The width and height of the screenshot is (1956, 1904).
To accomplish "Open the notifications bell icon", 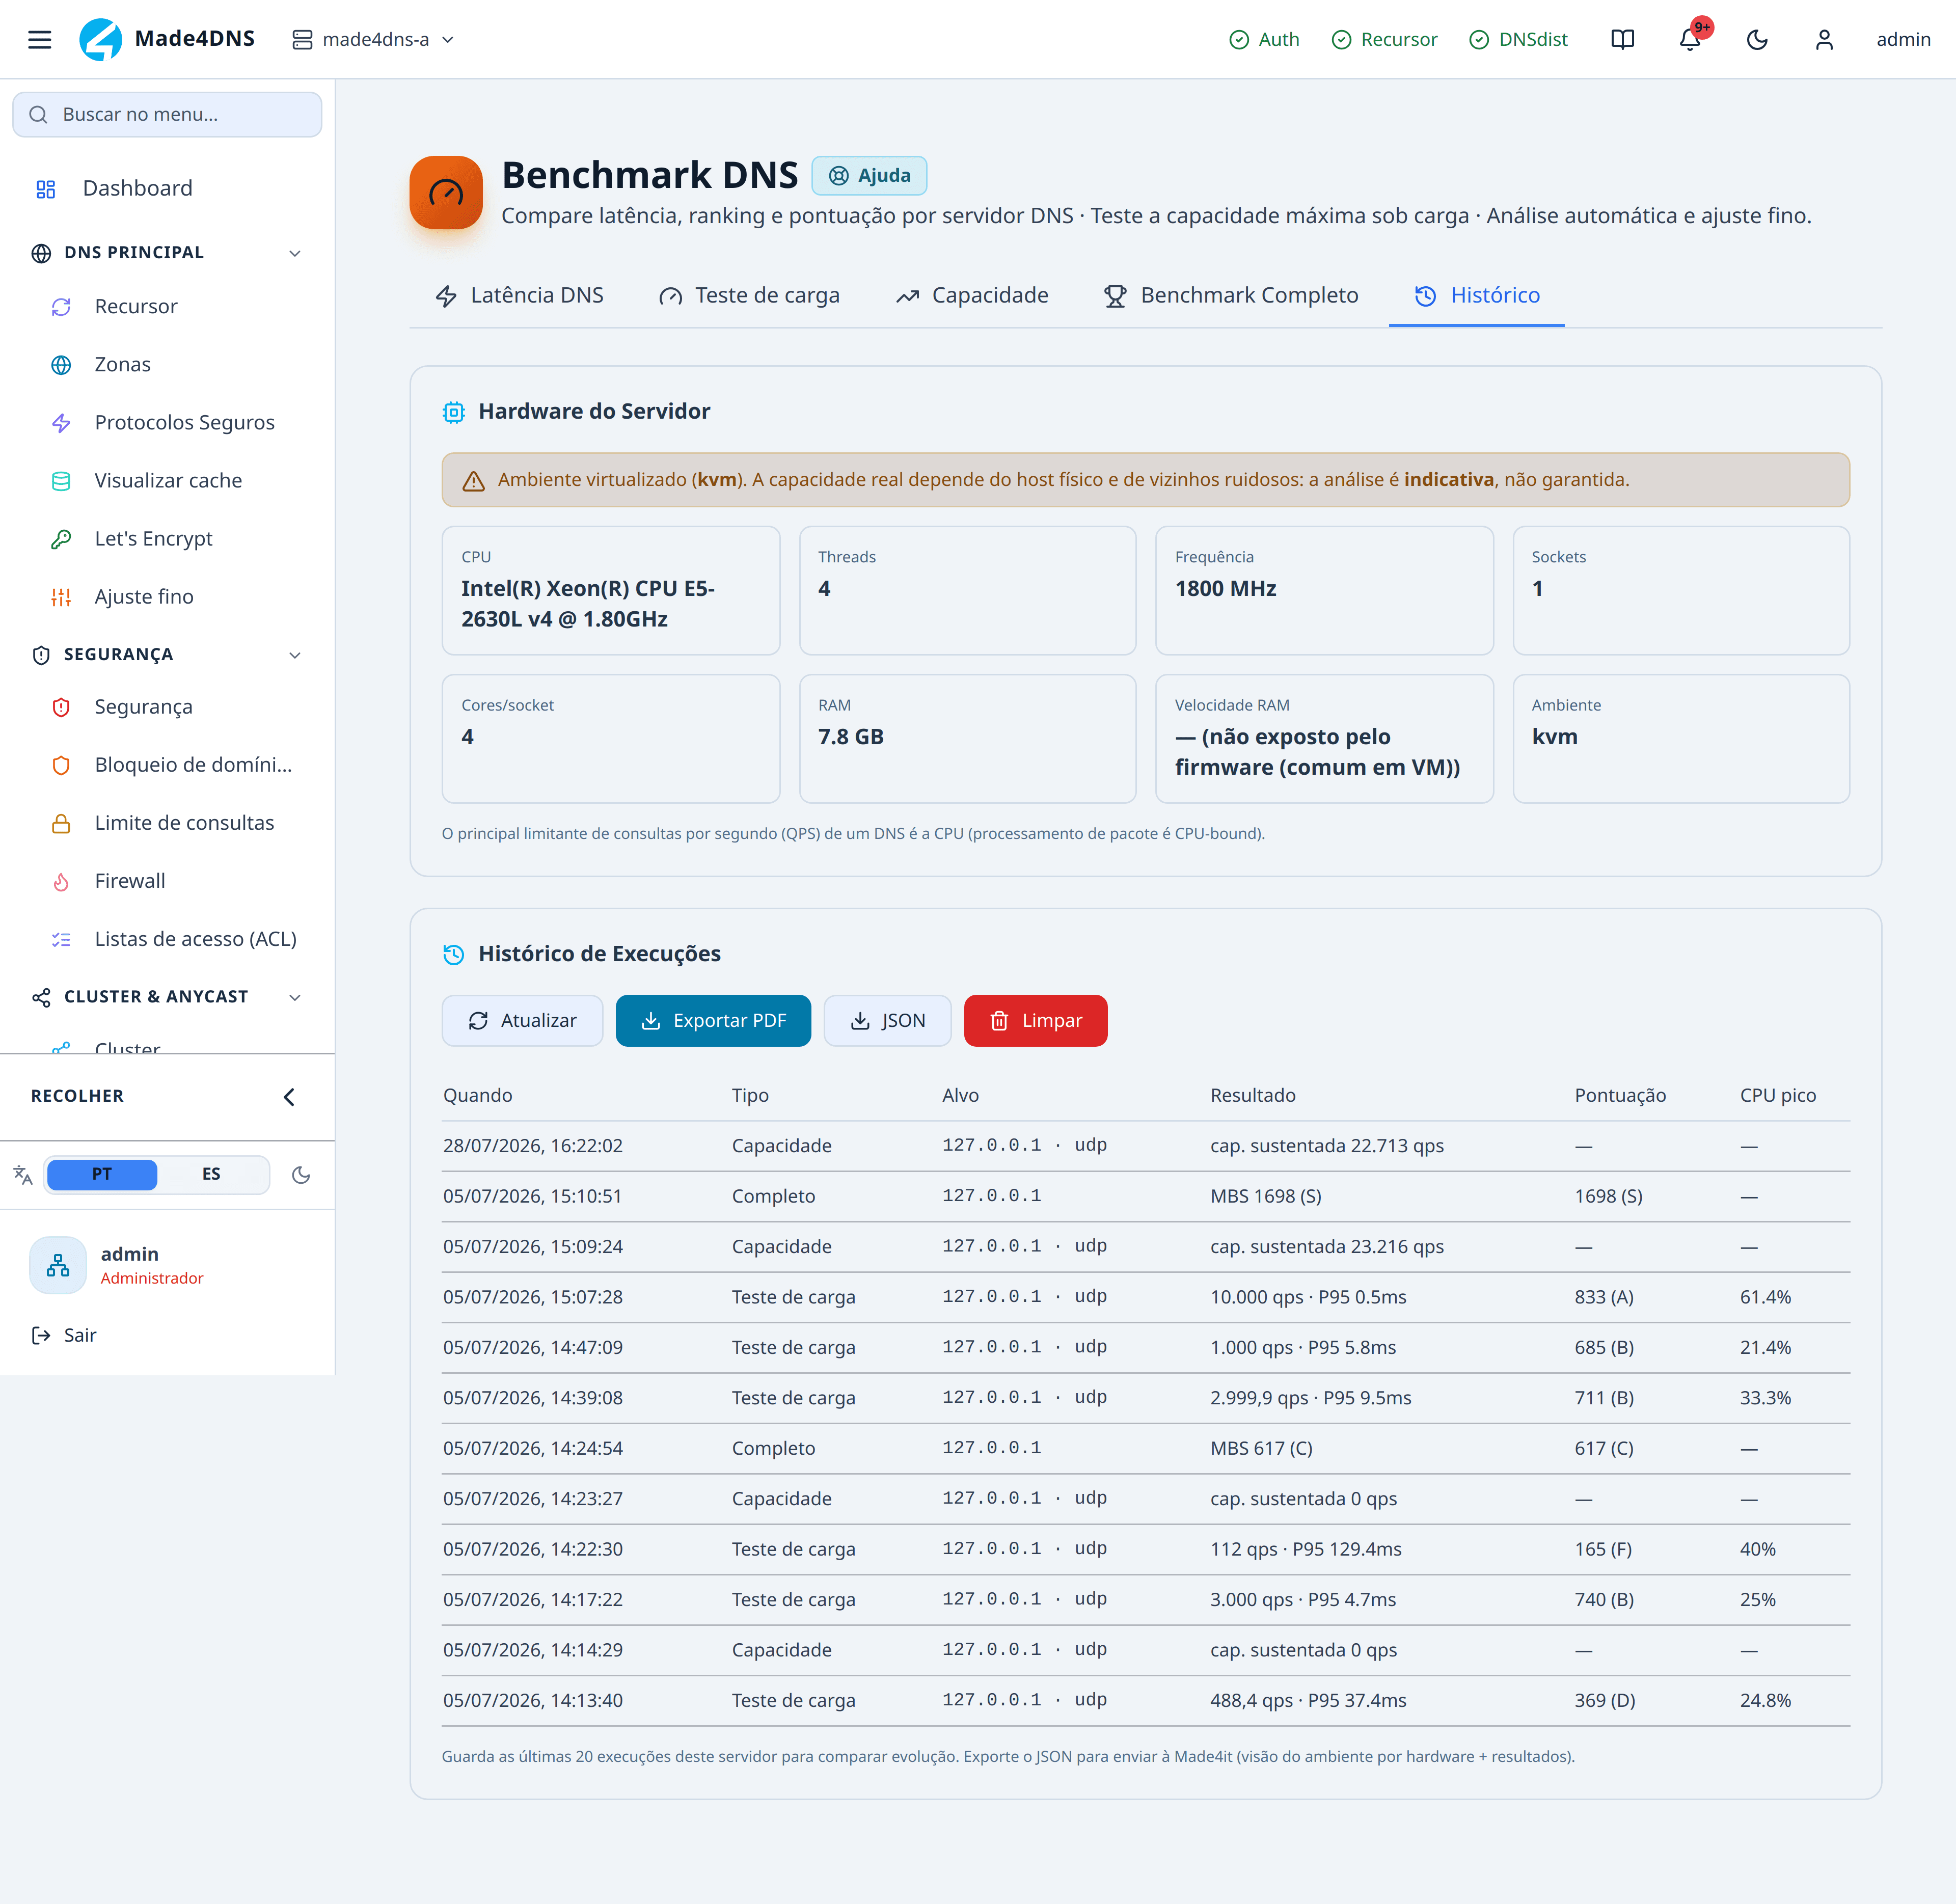I will [x=1690, y=39].
